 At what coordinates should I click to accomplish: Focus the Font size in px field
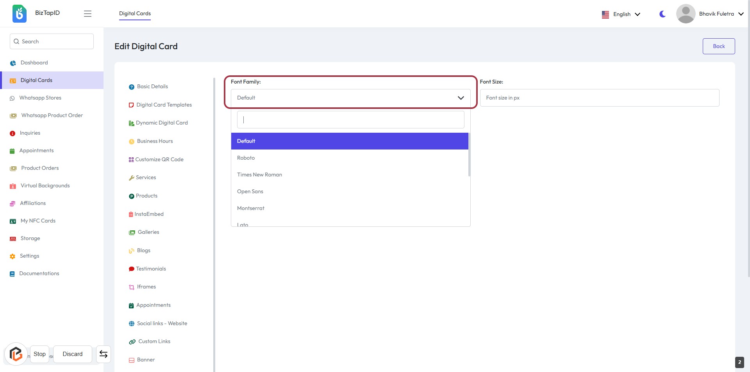[599, 98]
